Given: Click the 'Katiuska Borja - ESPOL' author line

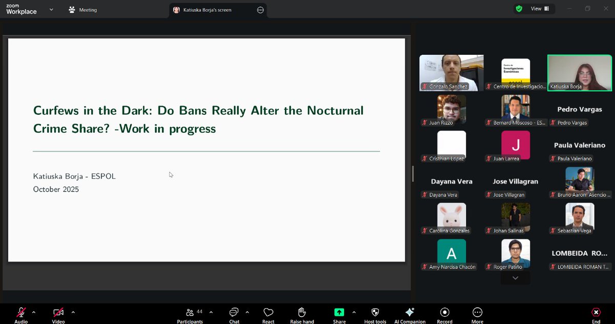Looking at the screenshot, I should click(74, 176).
